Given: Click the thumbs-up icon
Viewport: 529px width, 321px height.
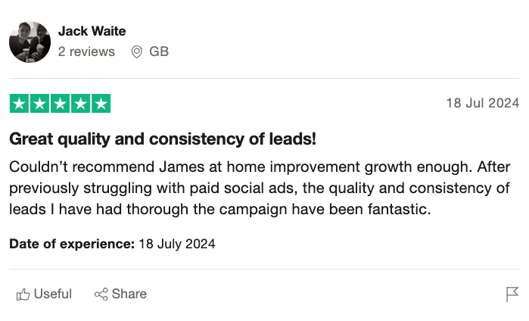Looking at the screenshot, I should pyautogui.click(x=23, y=294).
